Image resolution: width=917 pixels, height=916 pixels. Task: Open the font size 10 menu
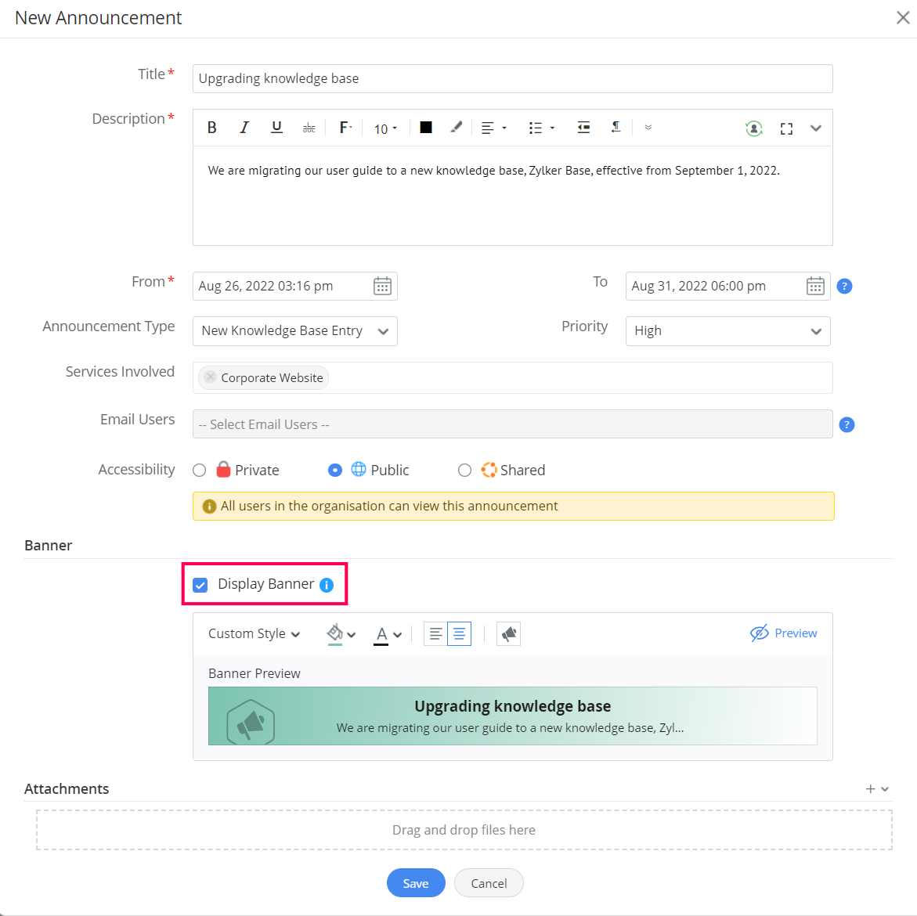(x=385, y=128)
